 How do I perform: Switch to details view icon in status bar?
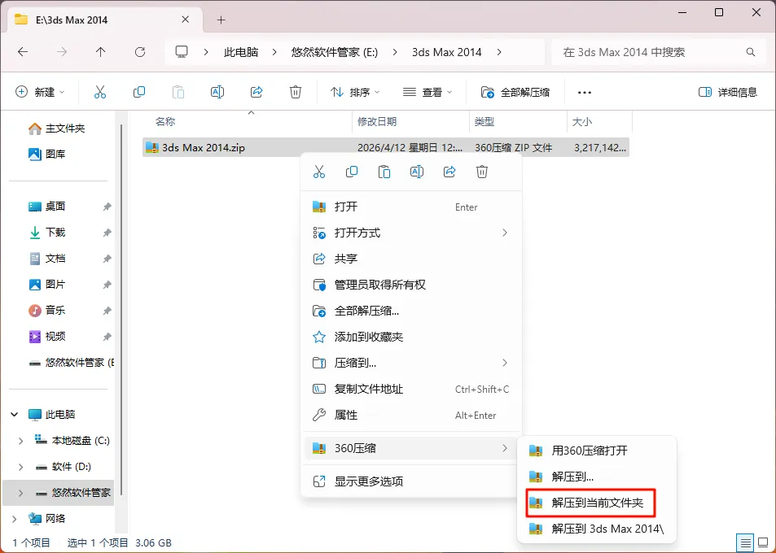click(745, 543)
